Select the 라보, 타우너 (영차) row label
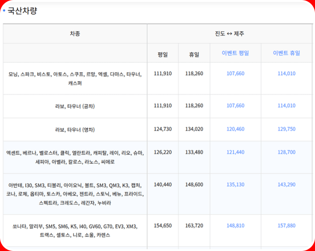 tap(75, 130)
